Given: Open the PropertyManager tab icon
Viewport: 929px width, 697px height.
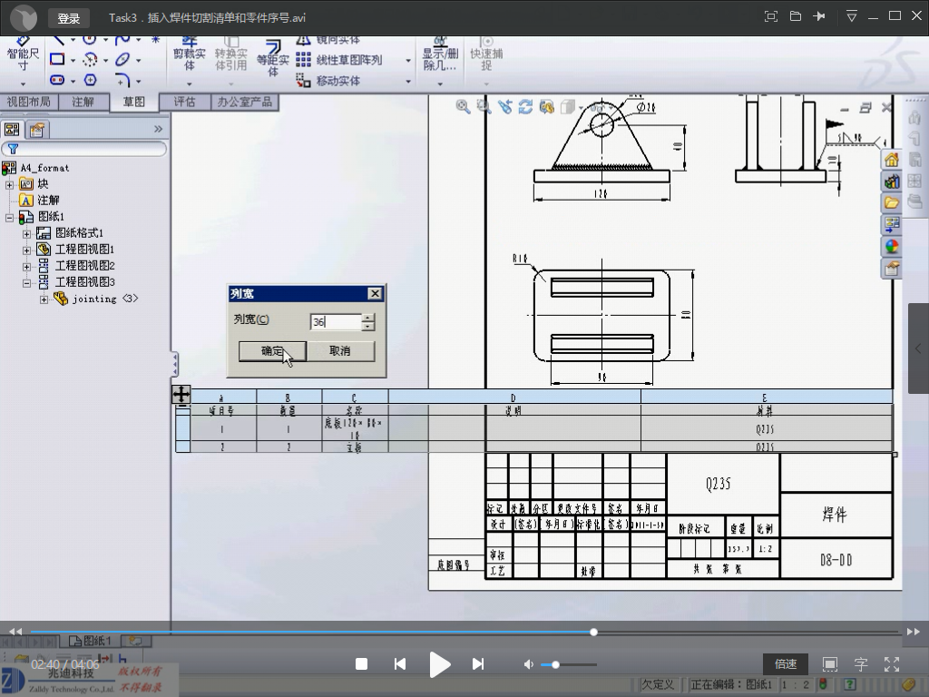Looking at the screenshot, I should tap(37, 129).
